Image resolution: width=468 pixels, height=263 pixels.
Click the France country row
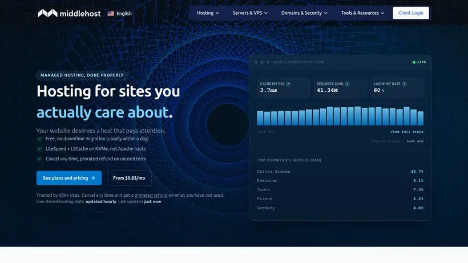[340, 199]
